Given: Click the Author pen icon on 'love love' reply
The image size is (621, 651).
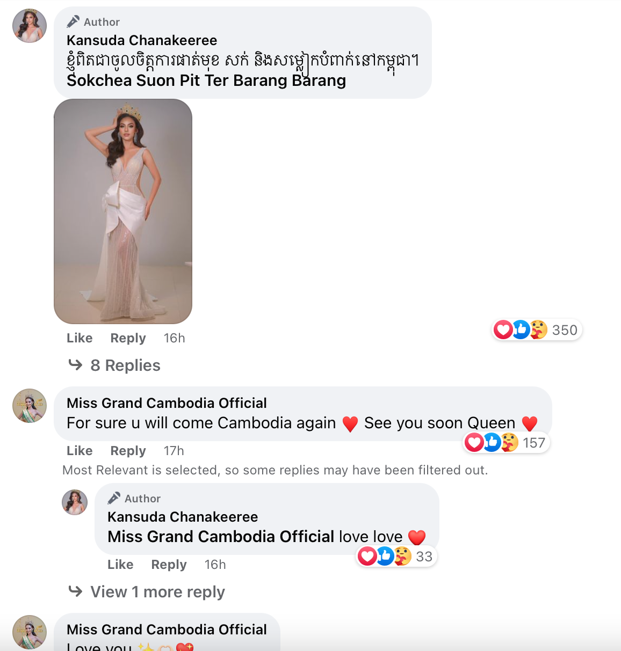Looking at the screenshot, I should pos(114,499).
